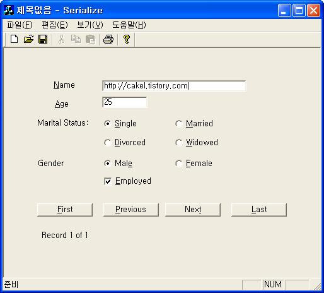Click the Previous record button
This screenshot has height=293, width=324.
coord(131,210)
